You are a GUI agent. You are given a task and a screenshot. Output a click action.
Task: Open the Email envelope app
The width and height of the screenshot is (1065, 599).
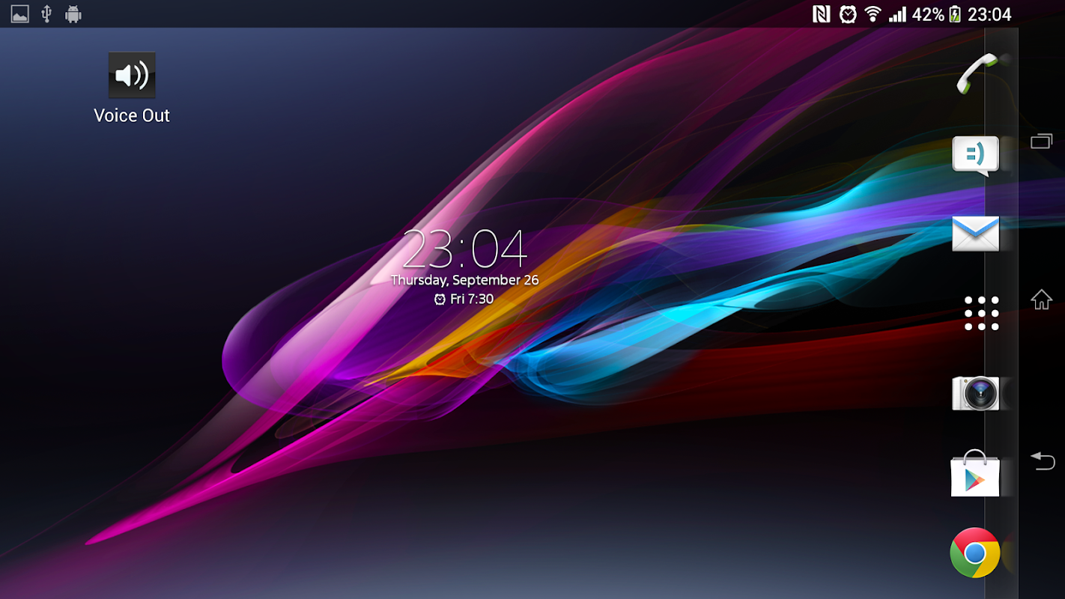pyautogui.click(x=976, y=234)
